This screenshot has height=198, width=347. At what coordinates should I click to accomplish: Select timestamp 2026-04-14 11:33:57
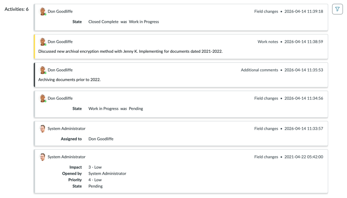tap(304, 128)
